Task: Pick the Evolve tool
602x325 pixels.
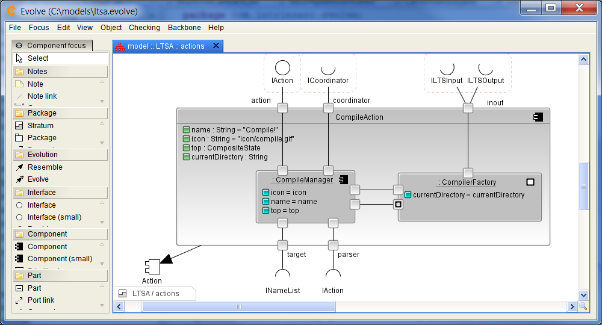Action: [x=38, y=179]
